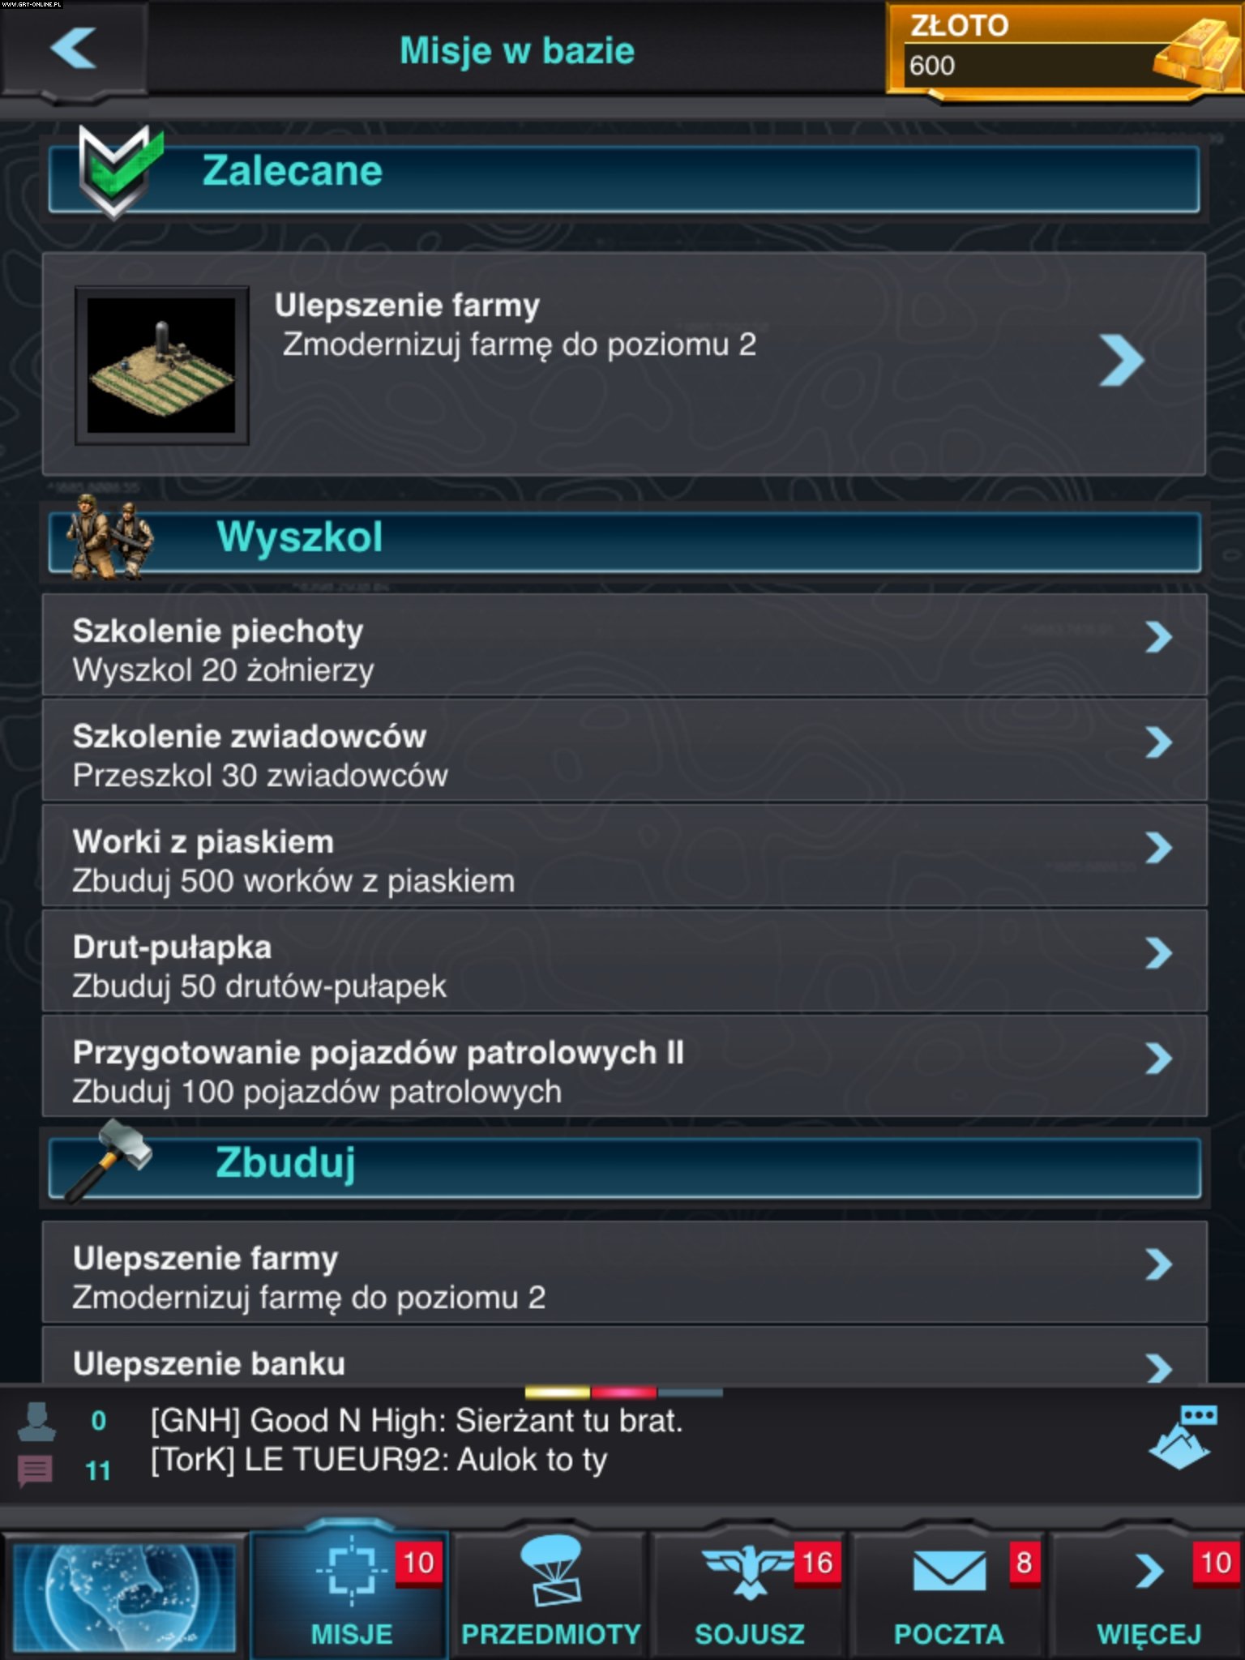Open the world map globe icon

coord(123,1595)
